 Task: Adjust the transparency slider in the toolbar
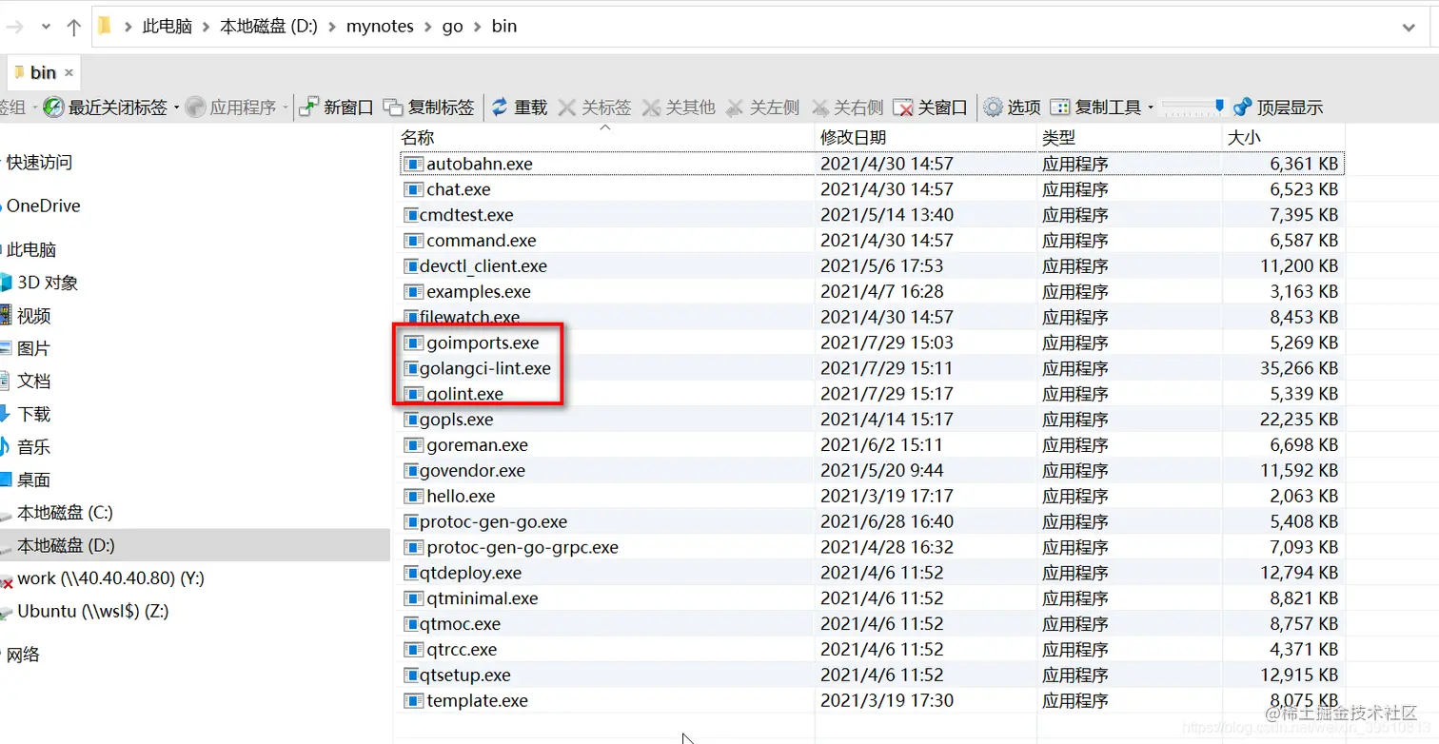pos(1193,106)
